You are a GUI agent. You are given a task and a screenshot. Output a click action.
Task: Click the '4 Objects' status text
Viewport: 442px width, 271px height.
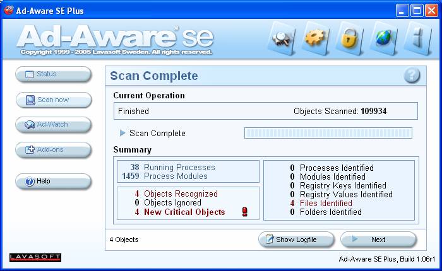tap(124, 239)
